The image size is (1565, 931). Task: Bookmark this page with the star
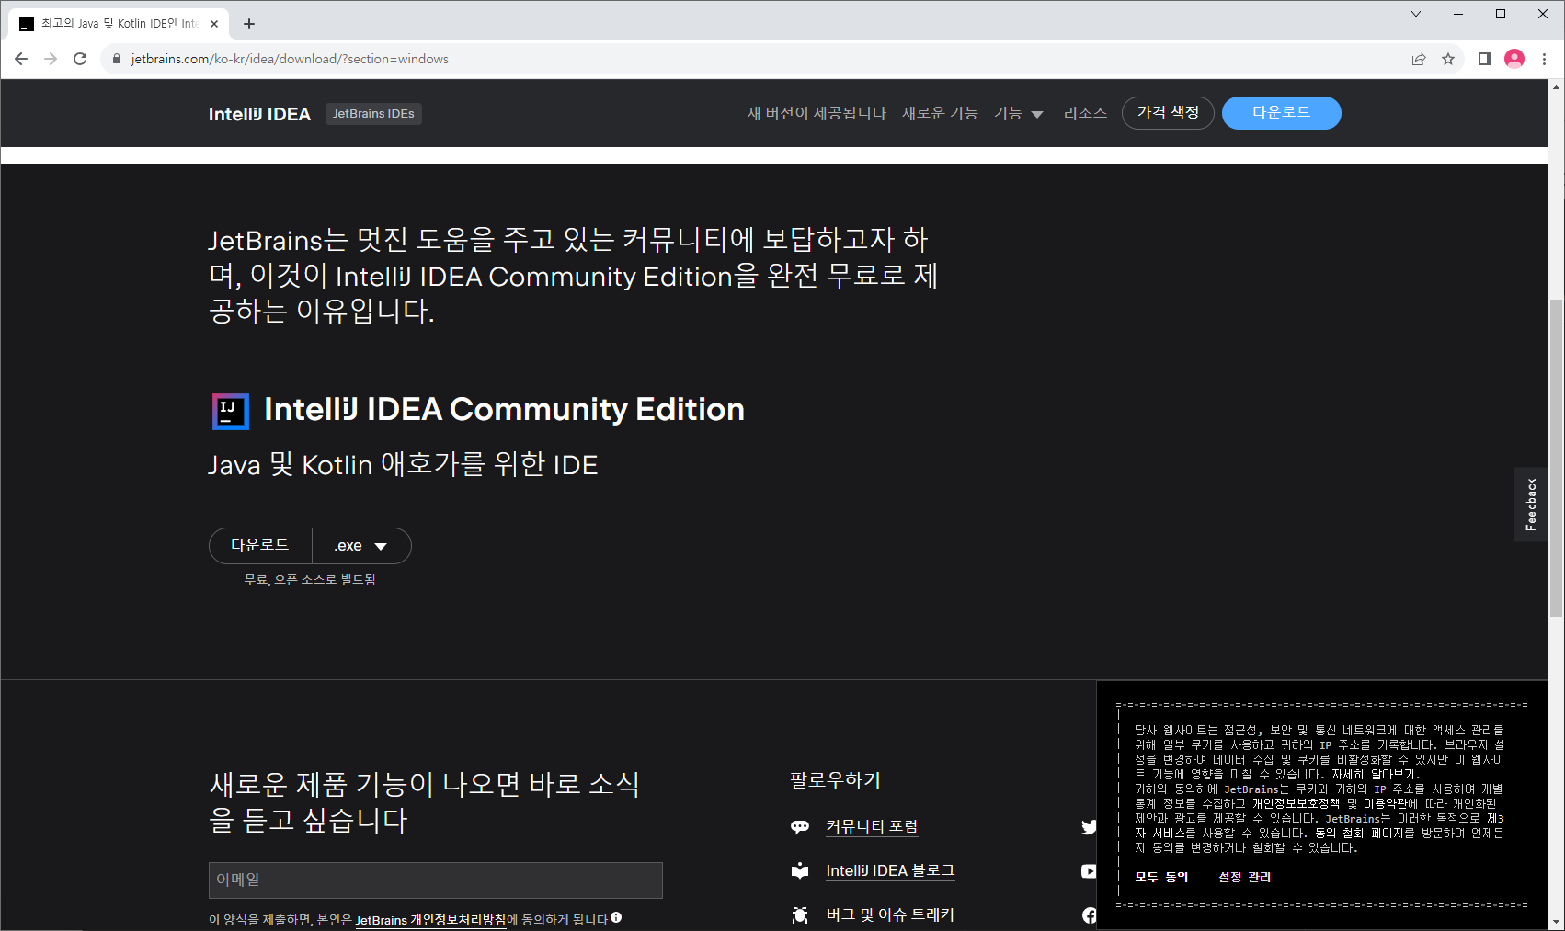(1448, 59)
